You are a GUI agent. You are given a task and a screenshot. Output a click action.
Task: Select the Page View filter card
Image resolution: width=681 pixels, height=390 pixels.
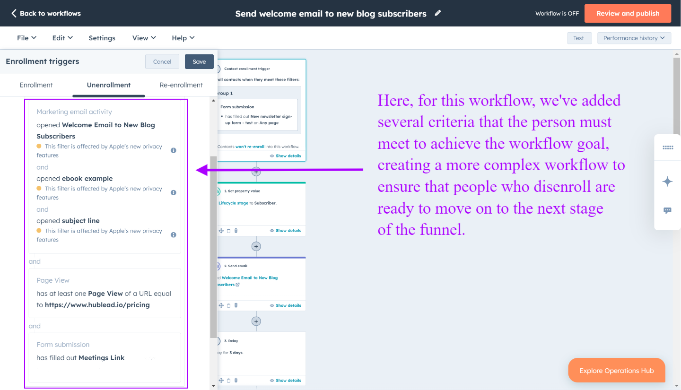[x=105, y=293]
